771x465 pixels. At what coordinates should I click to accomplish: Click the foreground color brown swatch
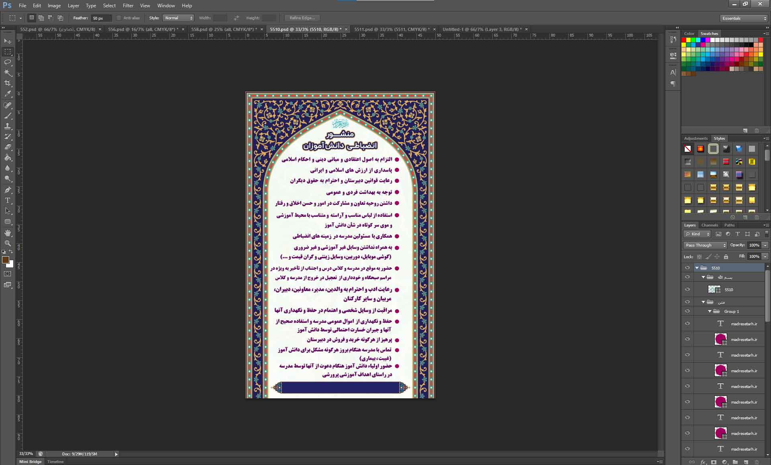(6, 260)
